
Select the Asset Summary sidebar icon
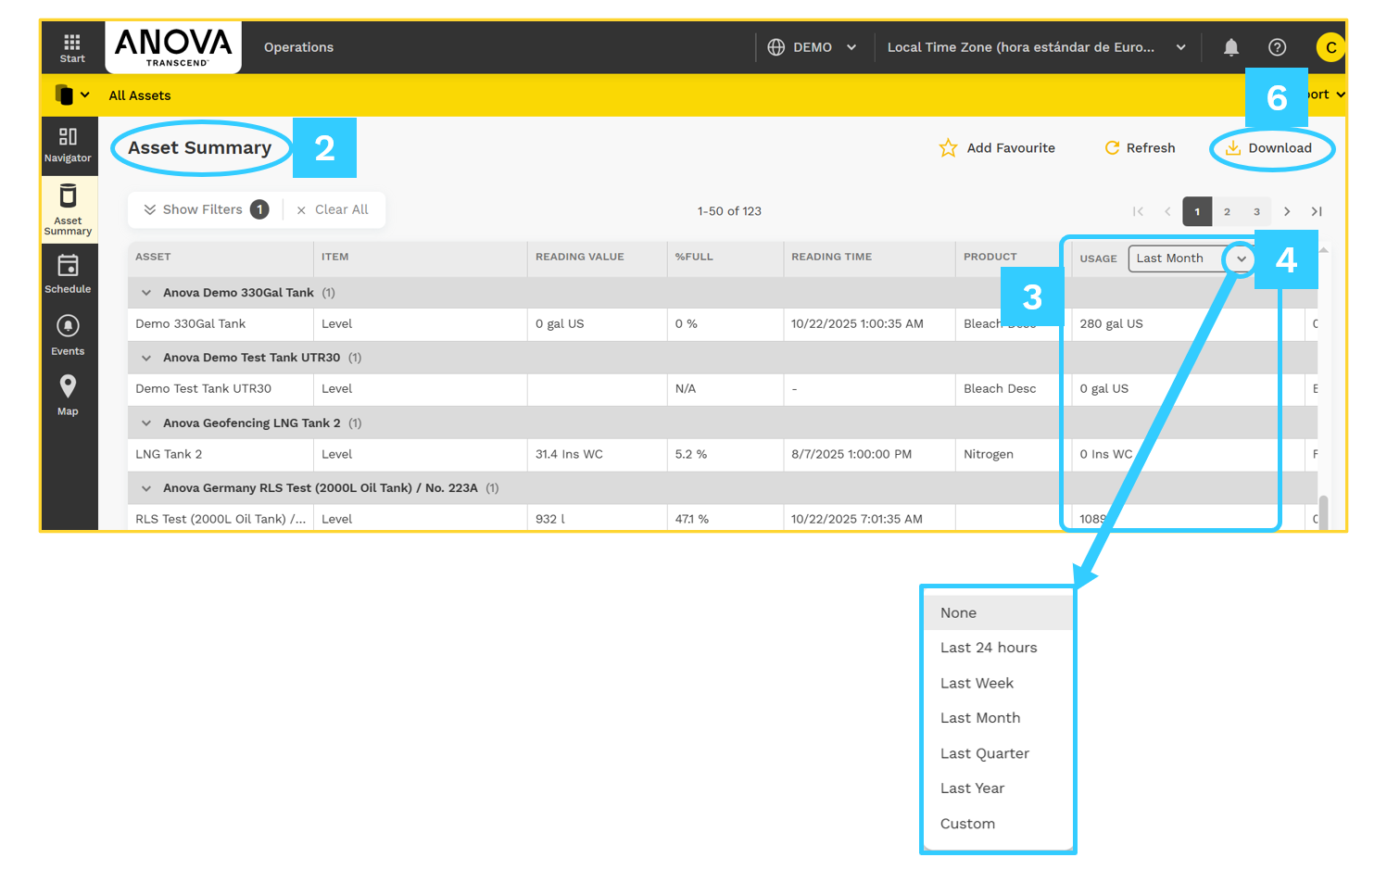pos(69,208)
